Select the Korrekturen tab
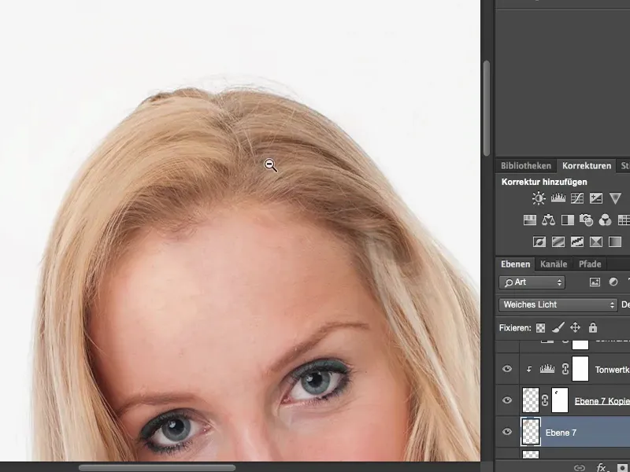 [586, 166]
